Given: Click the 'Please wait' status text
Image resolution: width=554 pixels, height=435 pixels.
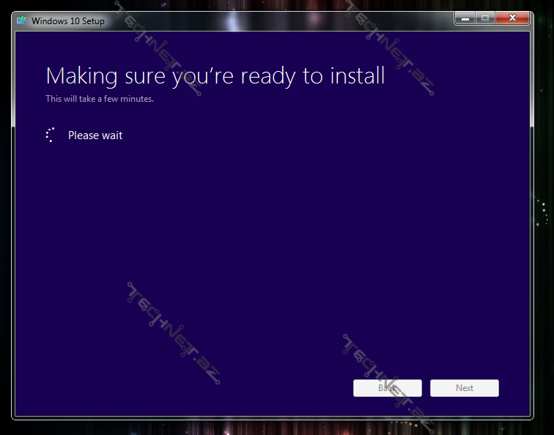Looking at the screenshot, I should 95,135.
